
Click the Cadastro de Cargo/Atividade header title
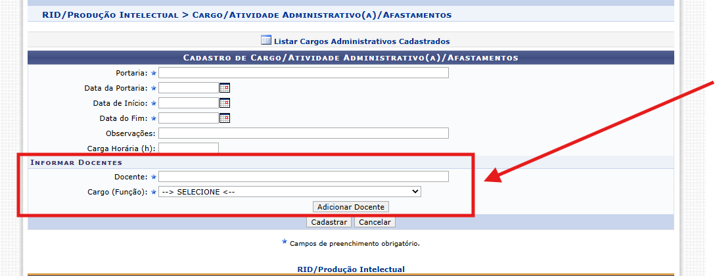pos(350,58)
